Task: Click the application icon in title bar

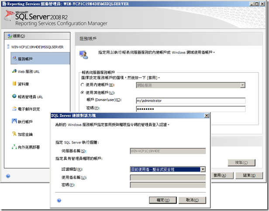Action: 4,4
